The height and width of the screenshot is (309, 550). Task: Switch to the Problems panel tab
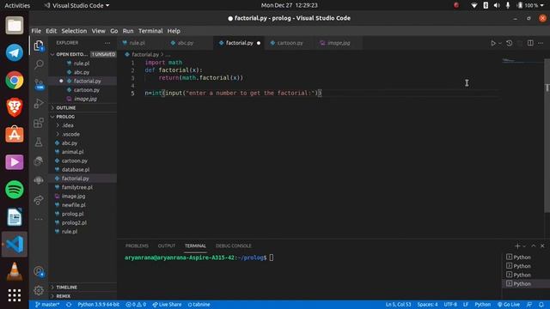click(x=137, y=246)
